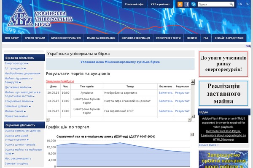Open the RSS feed icon

tap(180, 4)
